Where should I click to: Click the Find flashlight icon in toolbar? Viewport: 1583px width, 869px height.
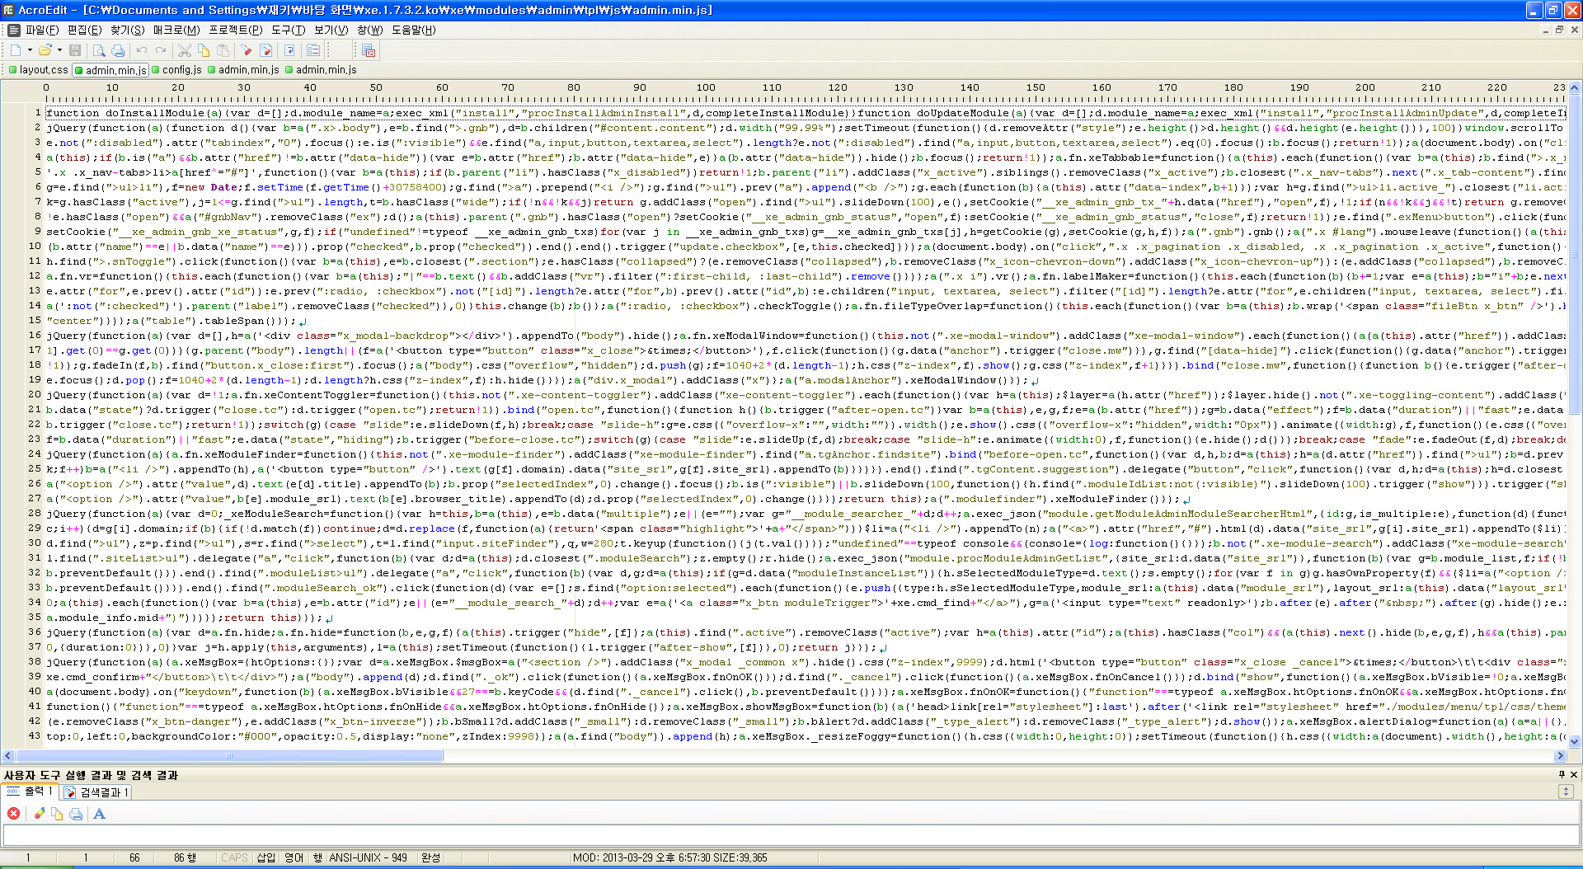[x=246, y=51]
